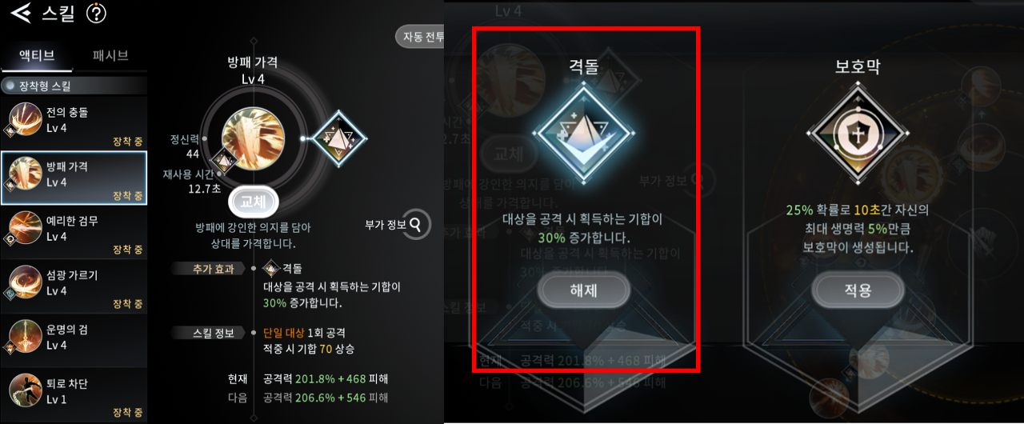Select the highlighted 방패 가격 list entry
The image size is (1024, 424).
[74, 178]
